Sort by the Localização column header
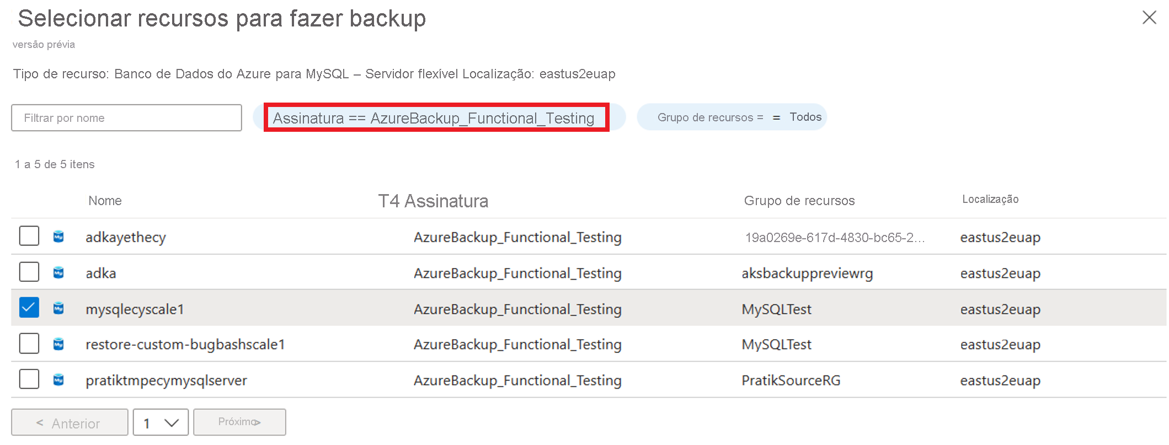 990,200
